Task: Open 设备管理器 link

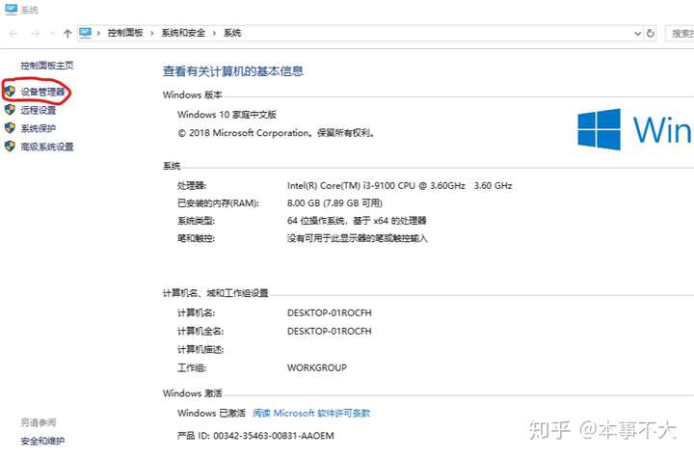Action: [42, 92]
